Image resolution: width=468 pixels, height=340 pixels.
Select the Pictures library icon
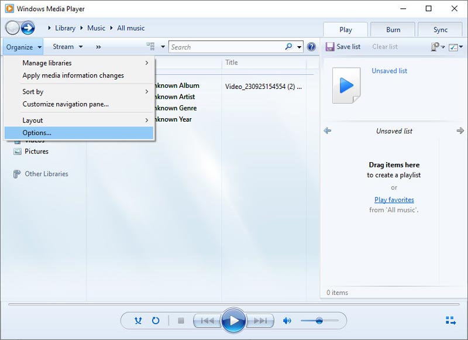click(16, 151)
